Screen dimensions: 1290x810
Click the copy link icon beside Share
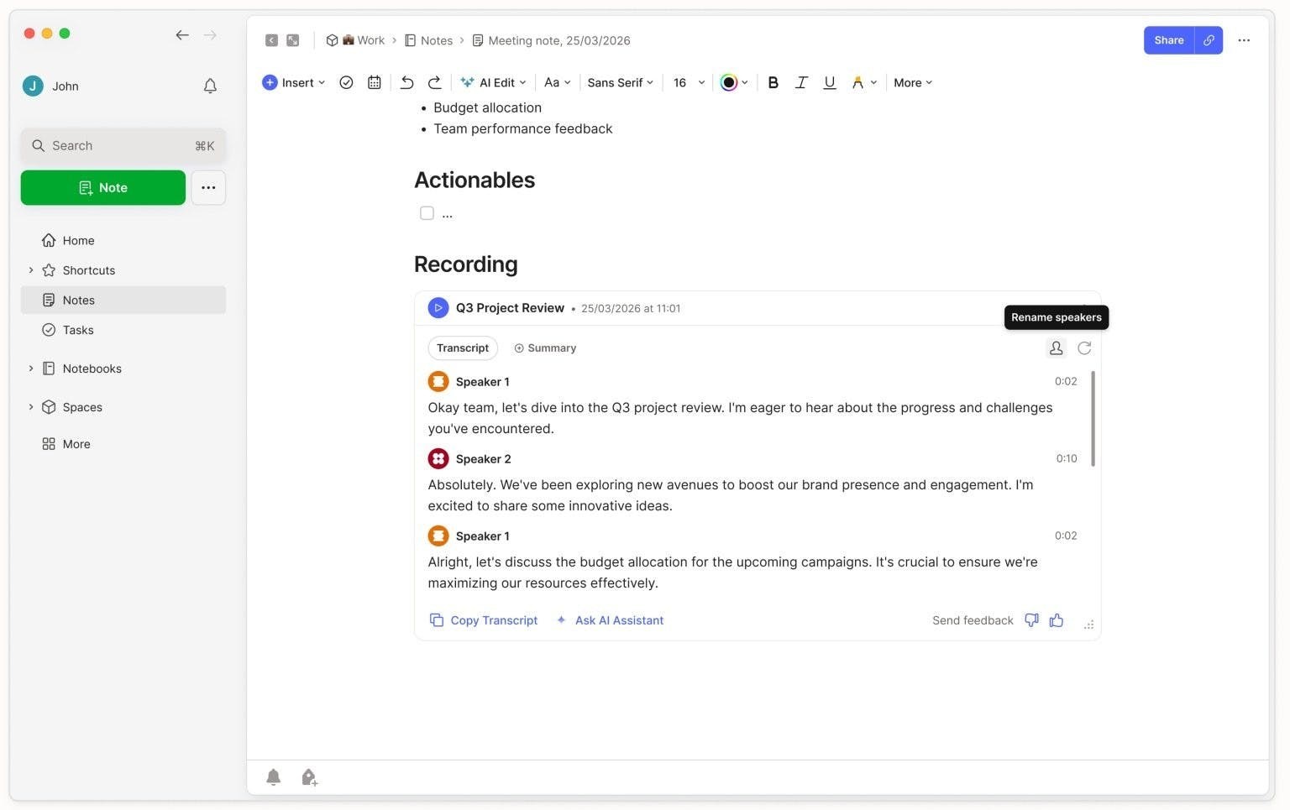pyautogui.click(x=1209, y=40)
